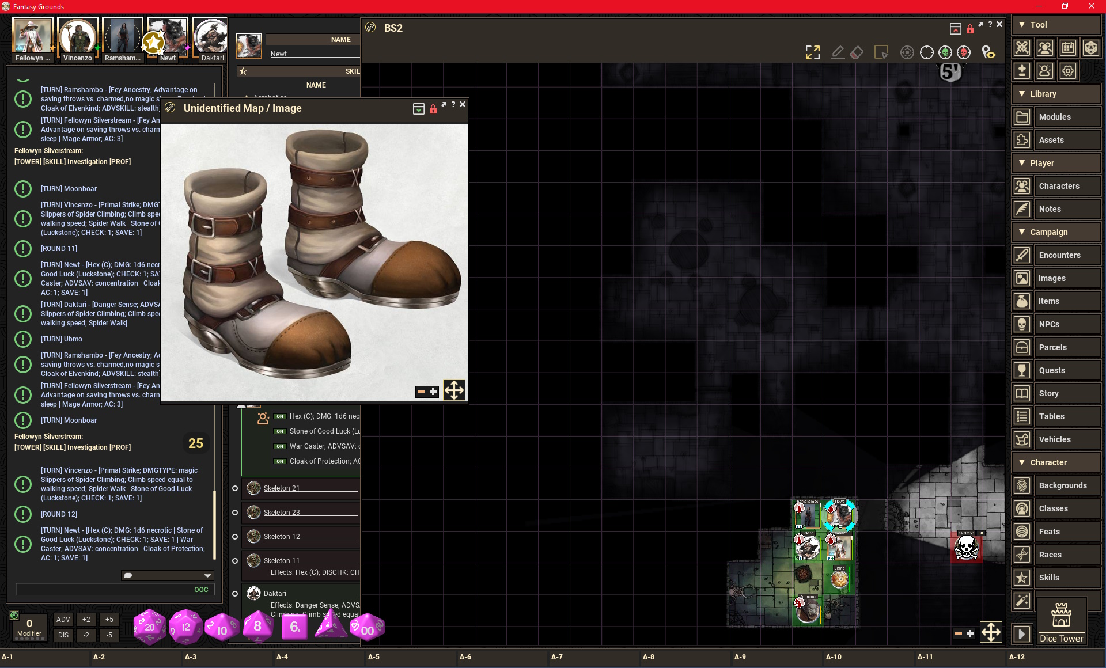1106x668 pixels.
Task: Toggle the Hex effect ON switch
Action: (x=280, y=416)
